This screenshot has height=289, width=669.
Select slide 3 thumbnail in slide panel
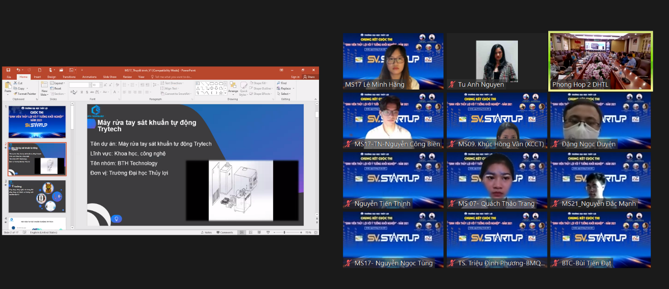(x=37, y=196)
